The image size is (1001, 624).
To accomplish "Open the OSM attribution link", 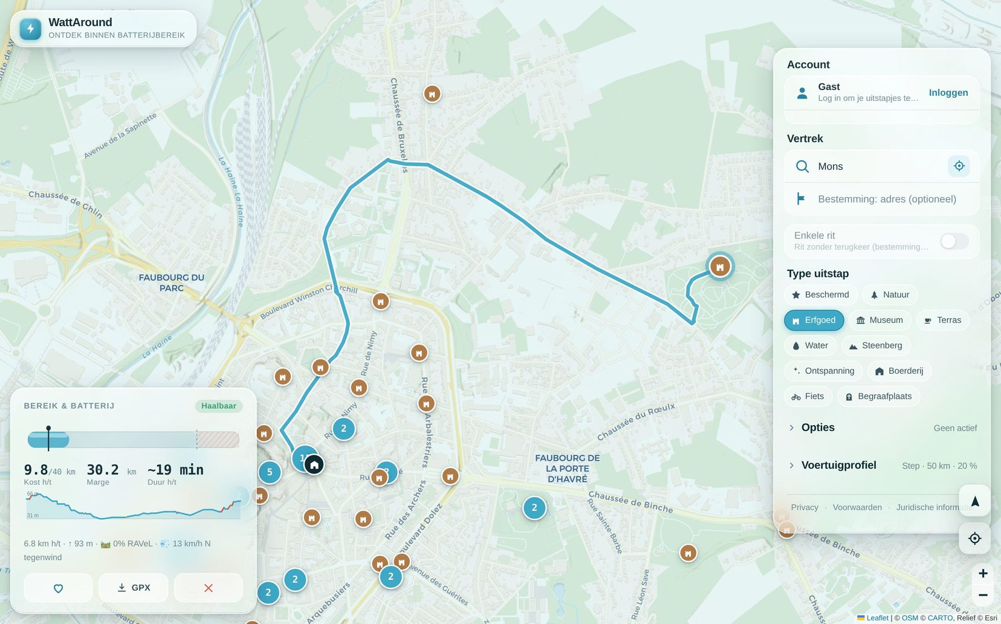I will (910, 618).
